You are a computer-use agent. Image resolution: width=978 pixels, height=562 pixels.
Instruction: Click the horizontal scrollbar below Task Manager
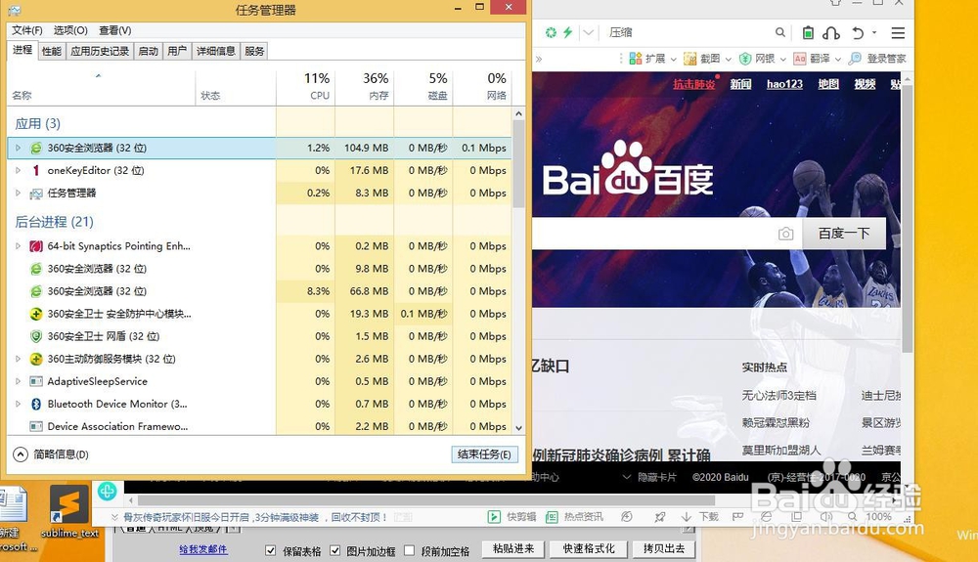click(426, 500)
